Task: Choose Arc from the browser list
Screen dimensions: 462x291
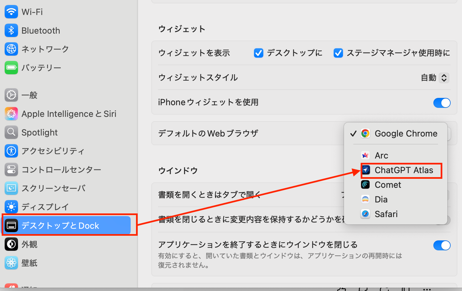Action: click(x=396, y=155)
